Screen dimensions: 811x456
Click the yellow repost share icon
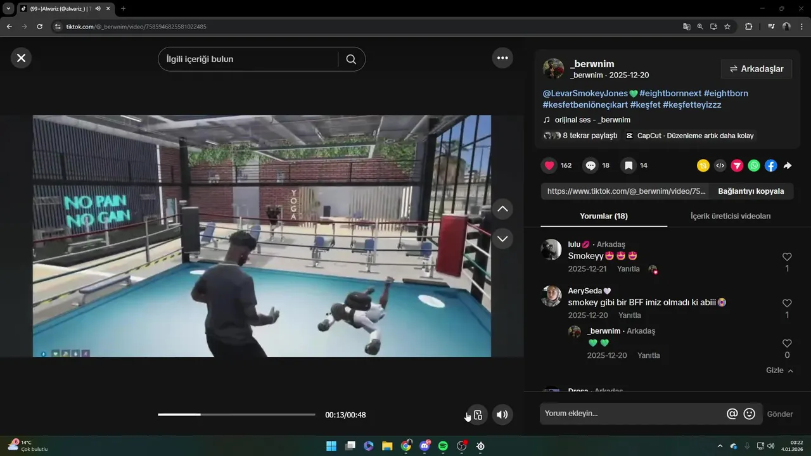pos(703,165)
